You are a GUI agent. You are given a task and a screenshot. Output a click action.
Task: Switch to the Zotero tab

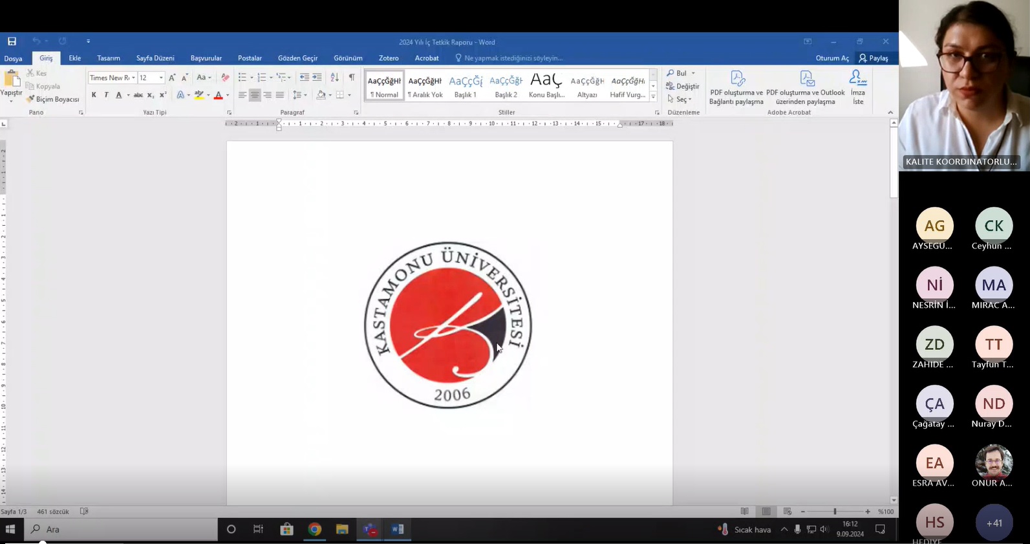click(389, 58)
